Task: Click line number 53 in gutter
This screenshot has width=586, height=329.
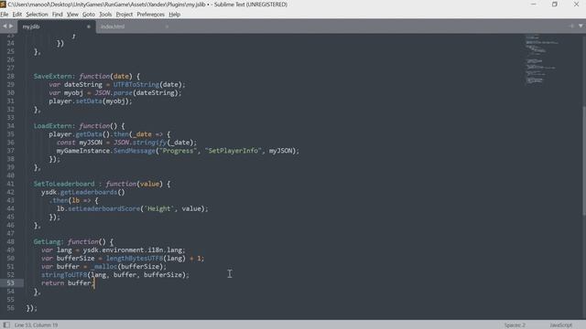Action: coord(10,282)
